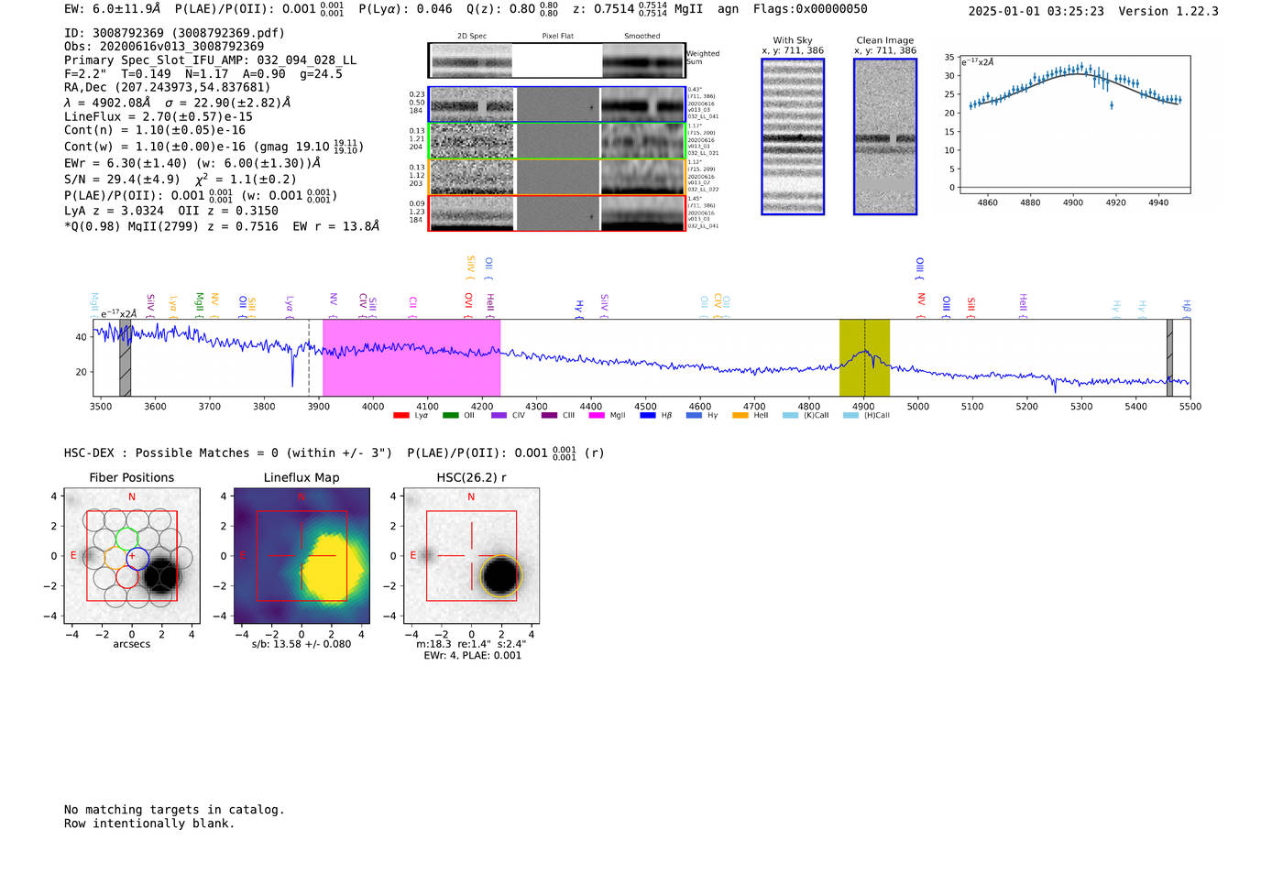The height and width of the screenshot is (873, 1283).
Task: Click the Q(z): 0.80 header value
Action: tap(512, 9)
